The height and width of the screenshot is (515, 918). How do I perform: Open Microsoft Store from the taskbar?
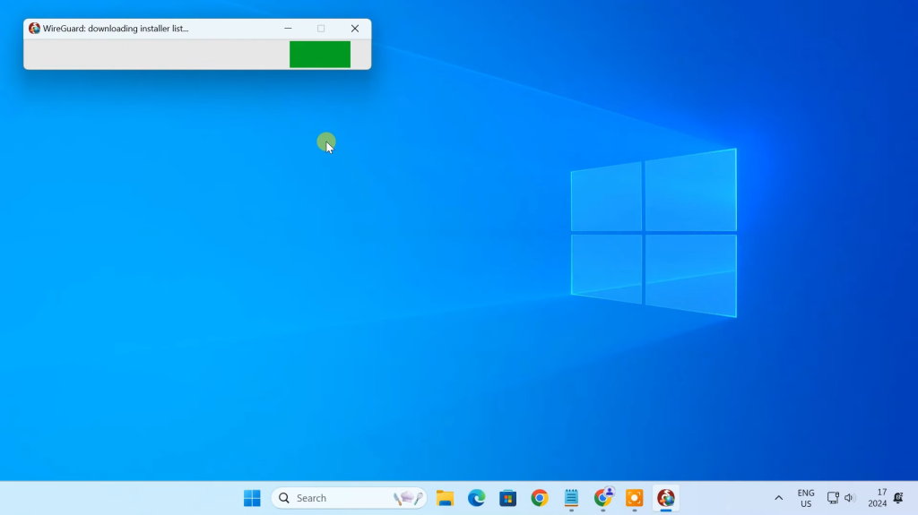[507, 498]
